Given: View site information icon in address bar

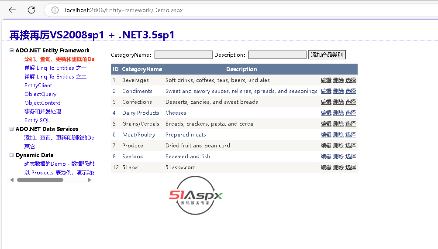Looking at the screenshot, I should pyautogui.click(x=55, y=10).
